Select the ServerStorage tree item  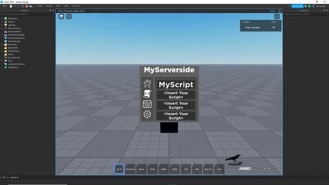(14, 41)
